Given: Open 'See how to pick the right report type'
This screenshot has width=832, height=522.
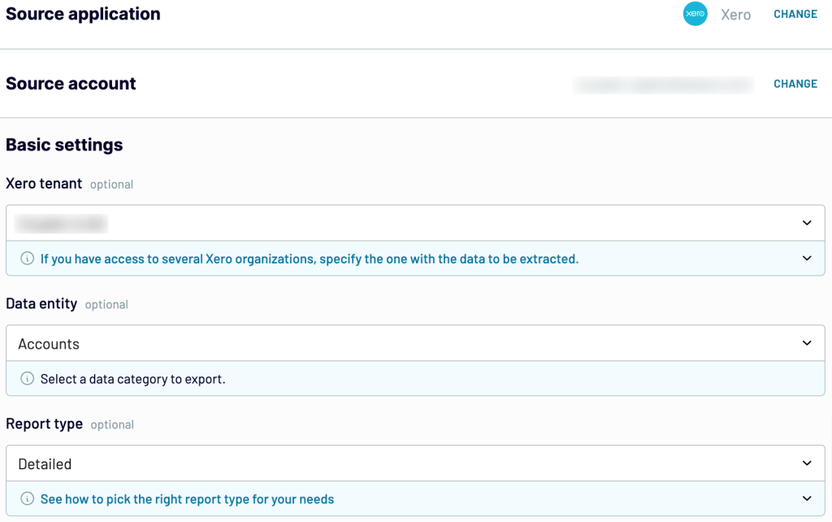Looking at the screenshot, I should point(187,498).
